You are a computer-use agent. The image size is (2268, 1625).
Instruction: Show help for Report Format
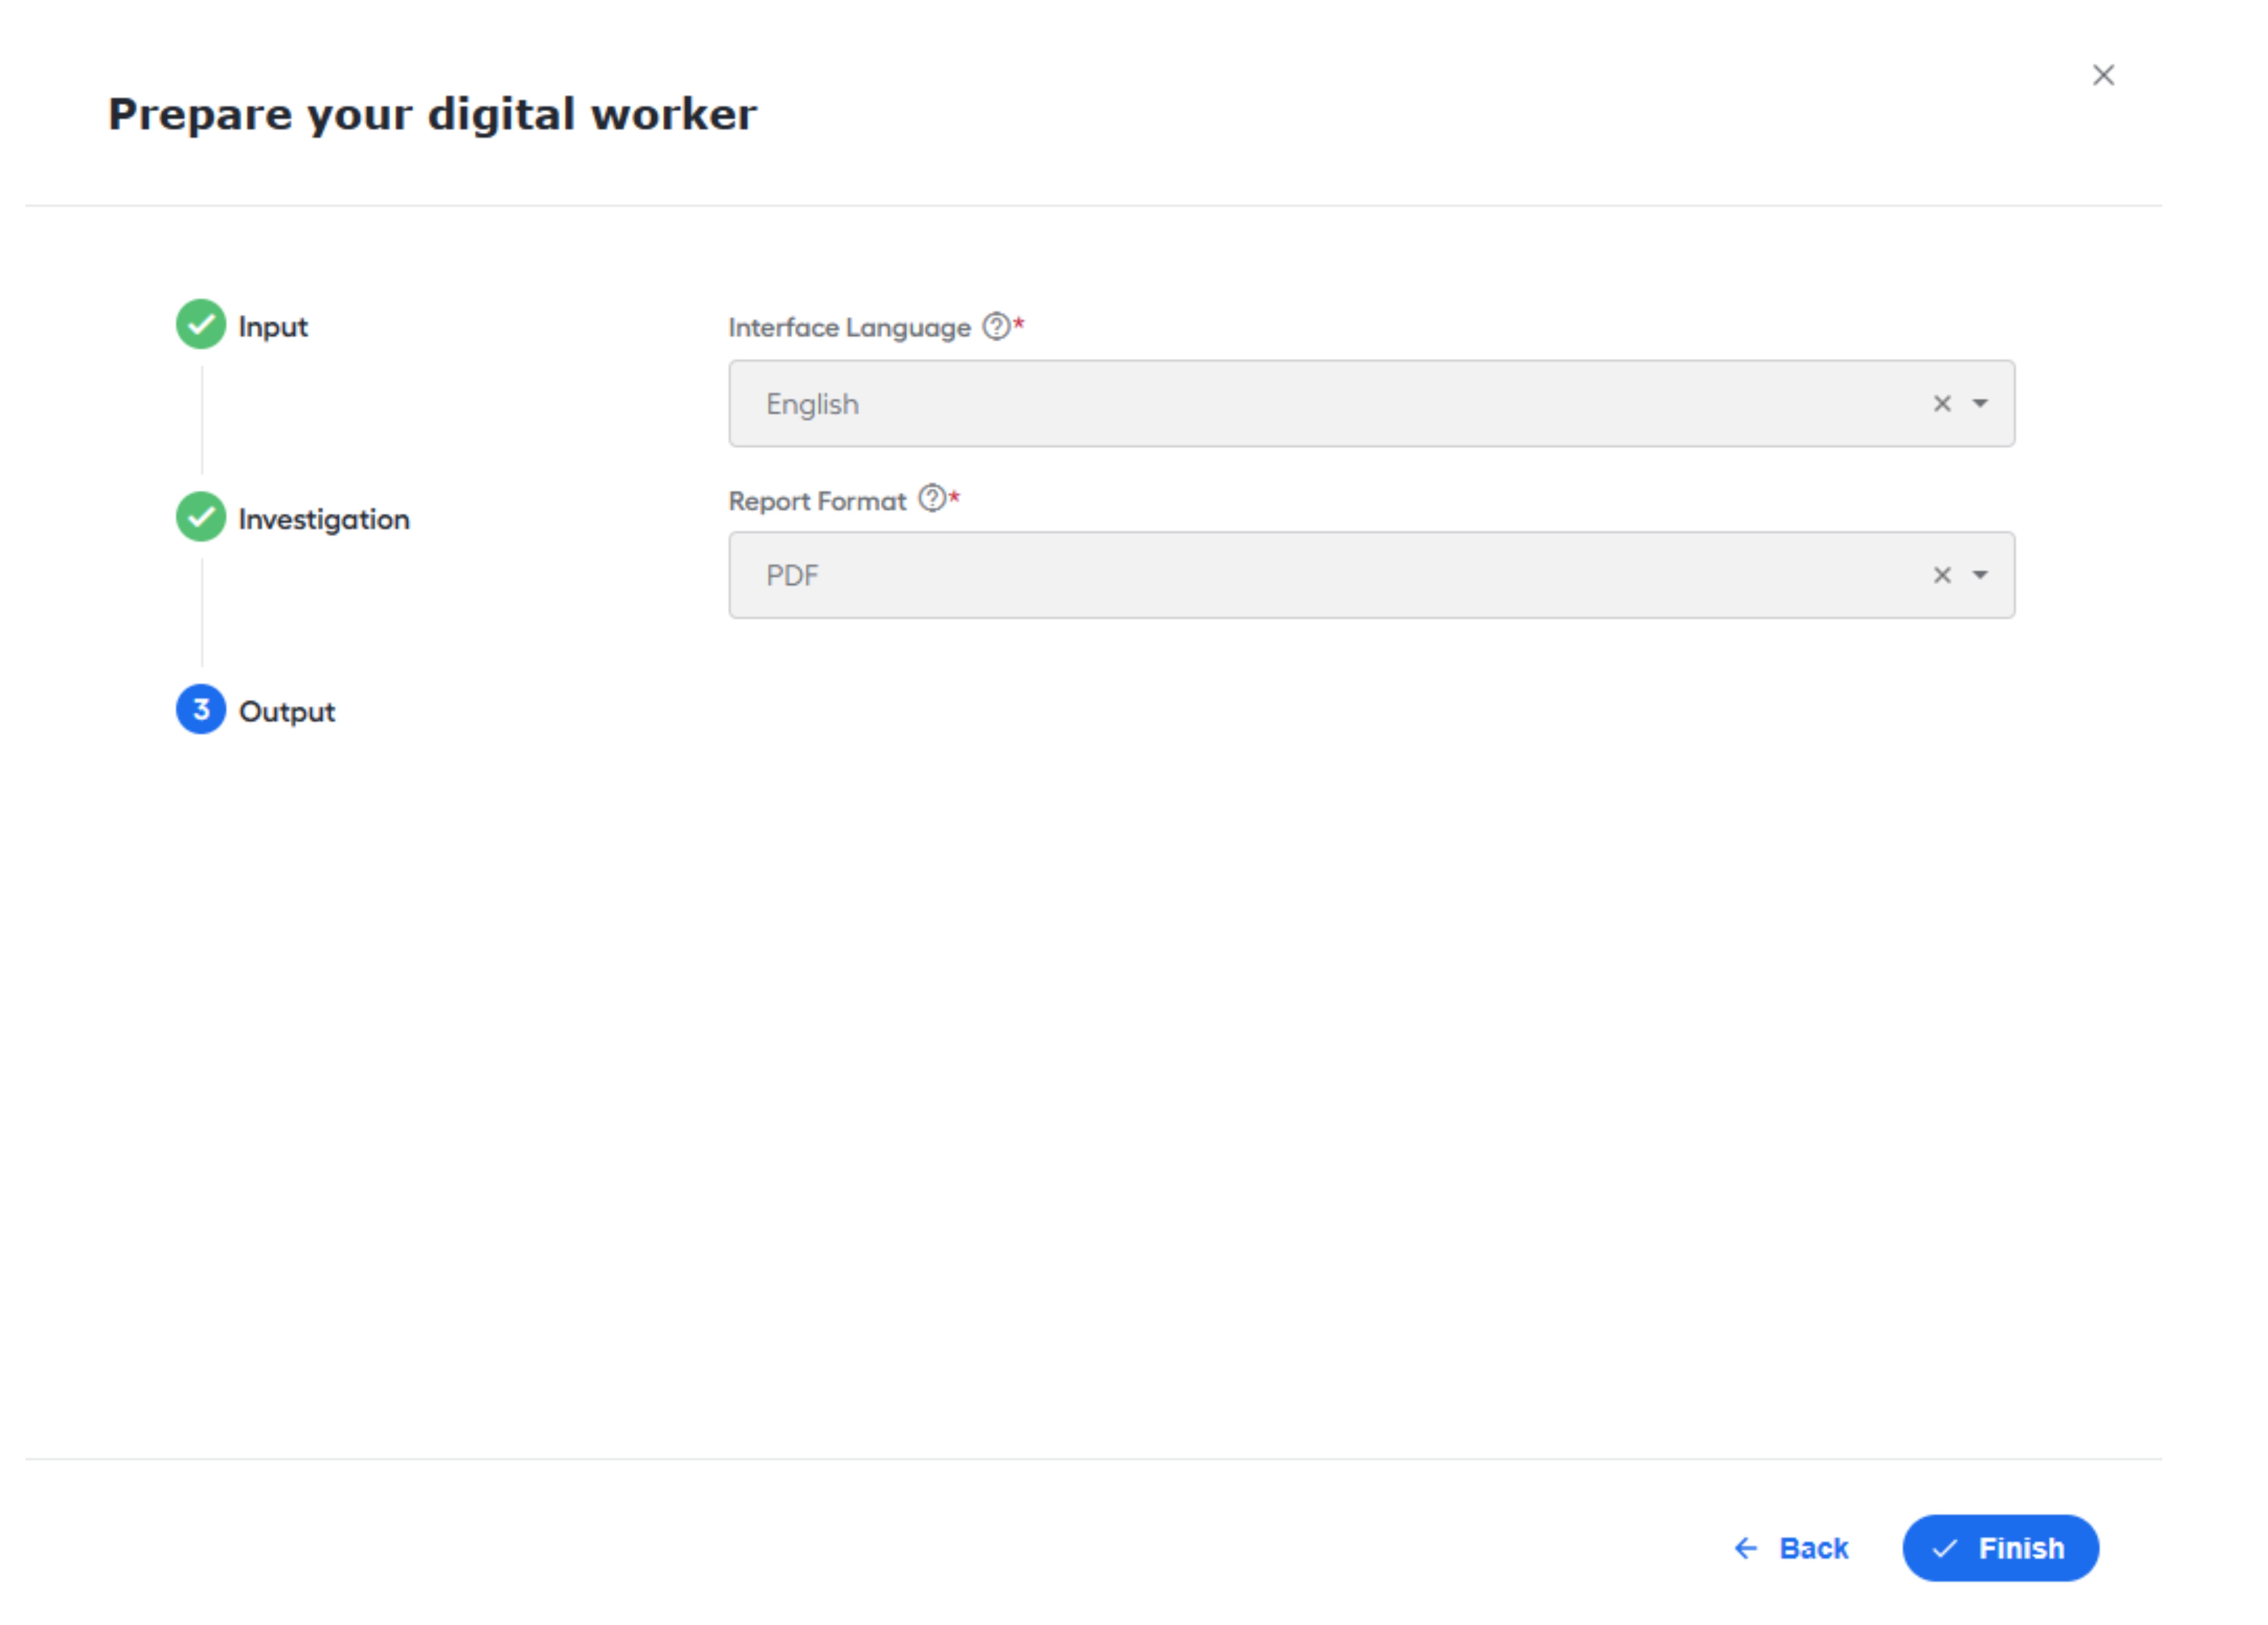tap(932, 498)
